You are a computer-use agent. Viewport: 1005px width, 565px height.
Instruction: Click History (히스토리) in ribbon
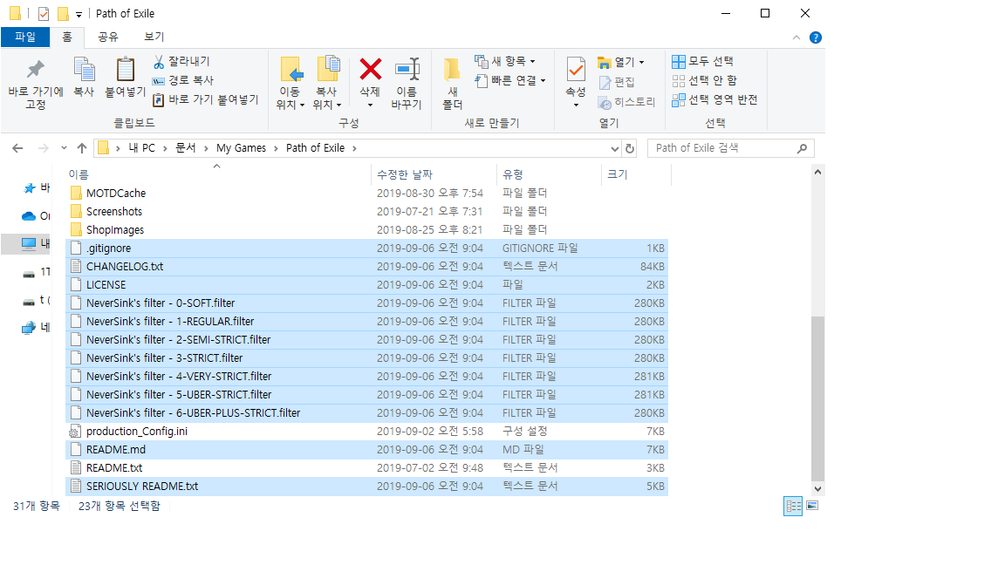pos(626,103)
